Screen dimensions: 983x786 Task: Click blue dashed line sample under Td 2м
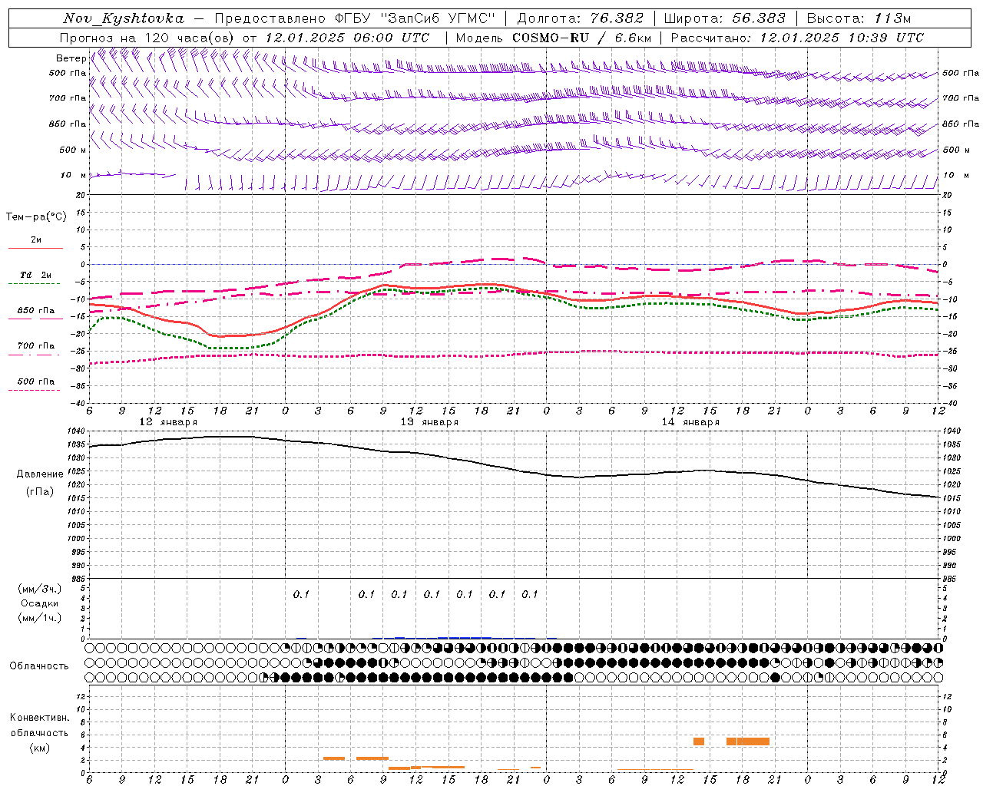point(35,284)
